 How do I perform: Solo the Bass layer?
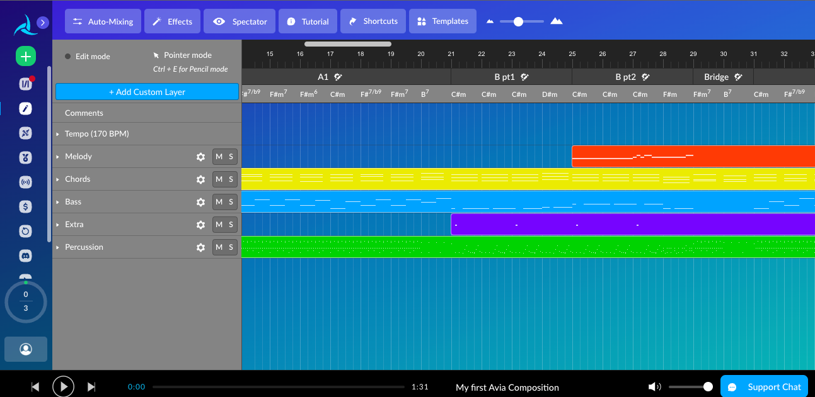(x=231, y=202)
